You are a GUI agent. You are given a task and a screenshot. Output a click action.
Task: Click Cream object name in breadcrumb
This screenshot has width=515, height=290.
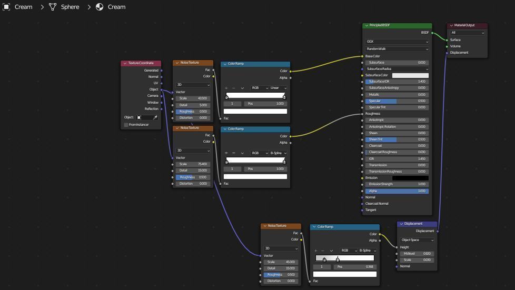[x=23, y=7]
